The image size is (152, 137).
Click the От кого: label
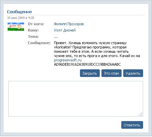click(36, 24)
